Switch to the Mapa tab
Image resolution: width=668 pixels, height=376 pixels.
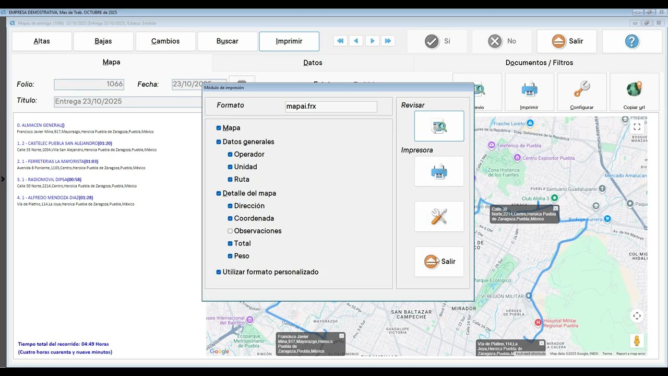(111, 62)
